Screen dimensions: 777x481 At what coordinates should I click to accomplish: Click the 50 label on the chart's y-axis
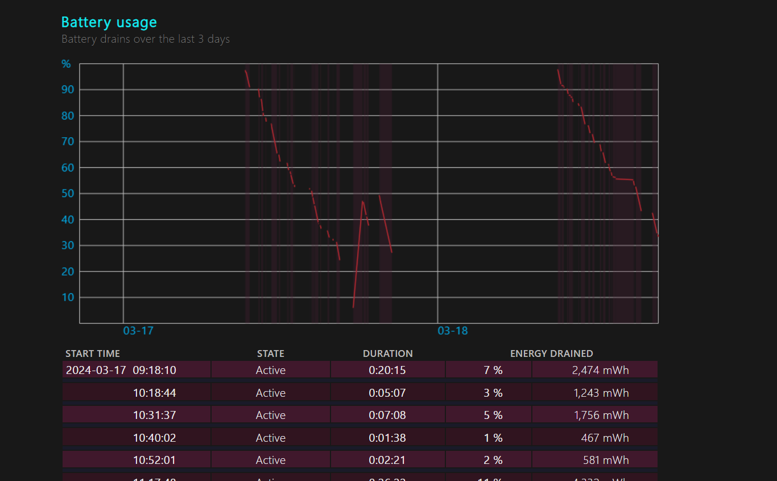(x=68, y=194)
